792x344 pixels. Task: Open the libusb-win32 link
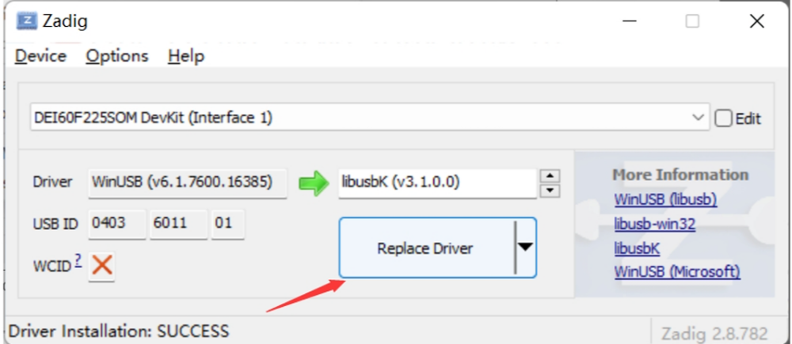point(655,224)
